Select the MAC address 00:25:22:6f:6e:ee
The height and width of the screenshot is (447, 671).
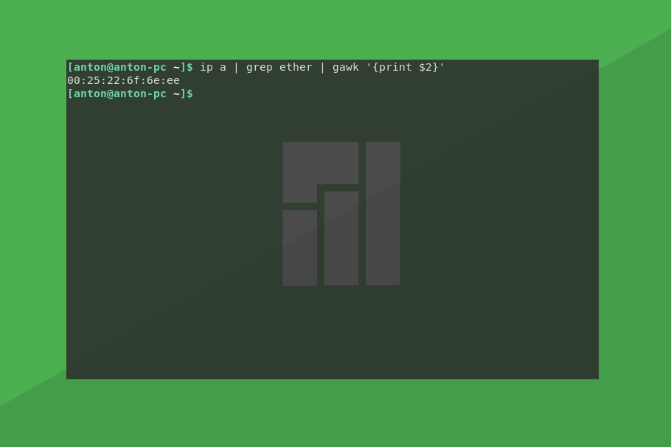(123, 80)
